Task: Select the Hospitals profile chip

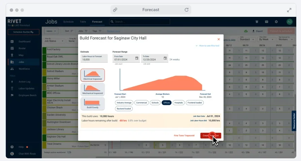Action: pos(178,103)
